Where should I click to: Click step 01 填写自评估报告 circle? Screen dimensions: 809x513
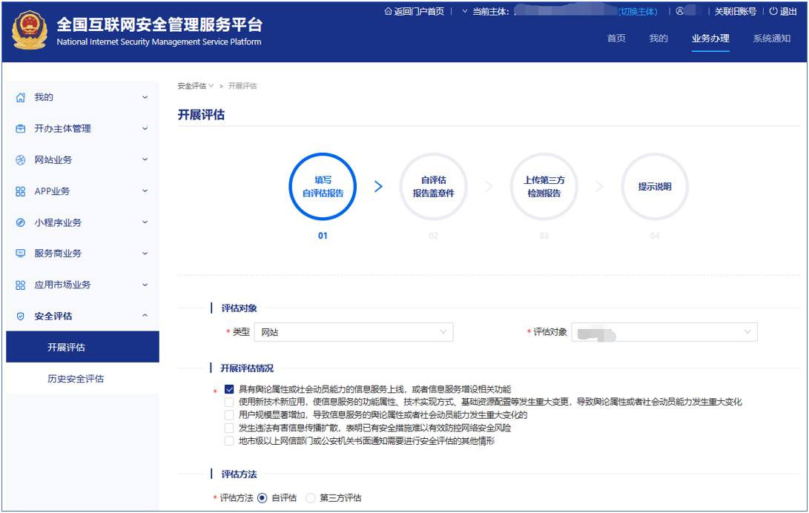click(x=323, y=187)
